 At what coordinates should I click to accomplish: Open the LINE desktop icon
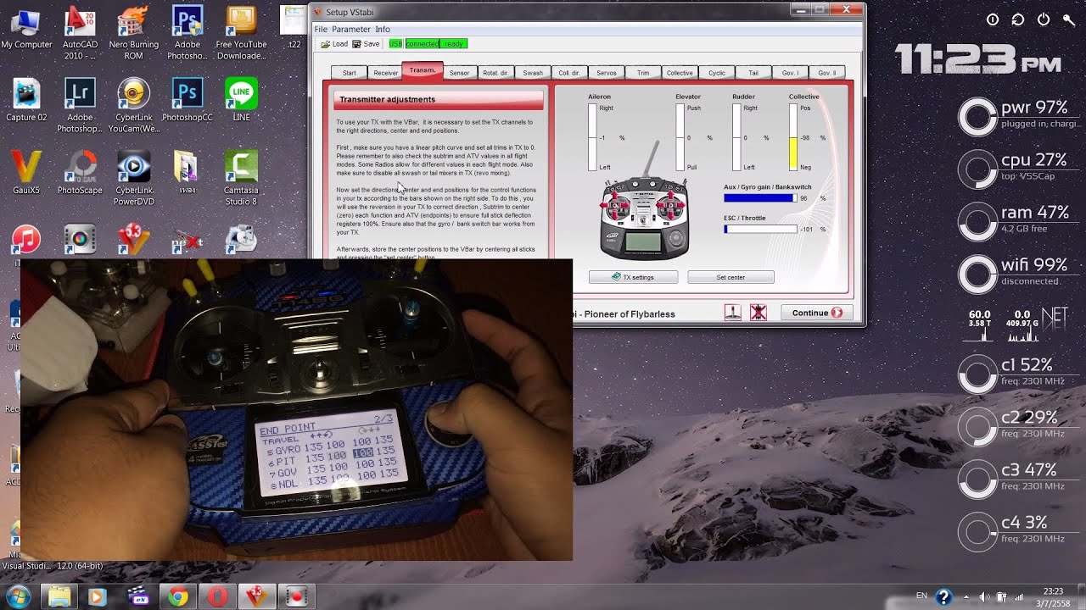[x=241, y=100]
